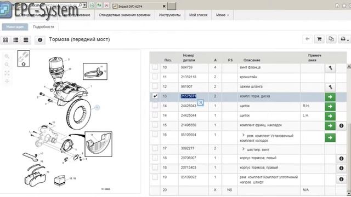This screenshot has width=351, height=197.
Task: Show info for part 20713403
Action: pyautogui.click(x=341, y=168)
